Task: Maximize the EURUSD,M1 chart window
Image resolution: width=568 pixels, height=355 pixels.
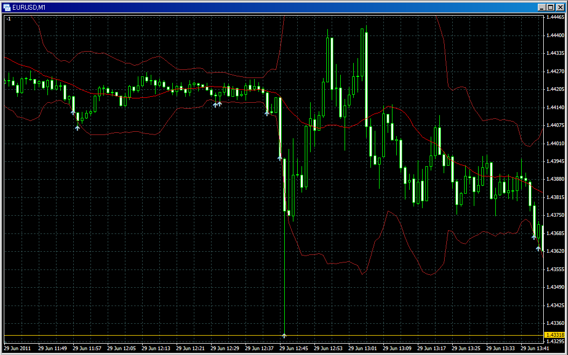Action: click(x=551, y=7)
